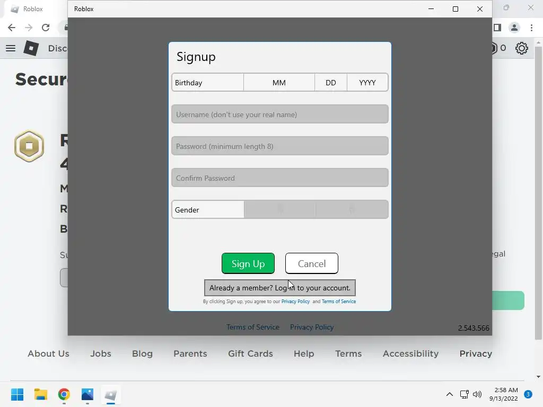Open Roblox site settings gear
Image resolution: width=543 pixels, height=407 pixels.
[x=522, y=48]
